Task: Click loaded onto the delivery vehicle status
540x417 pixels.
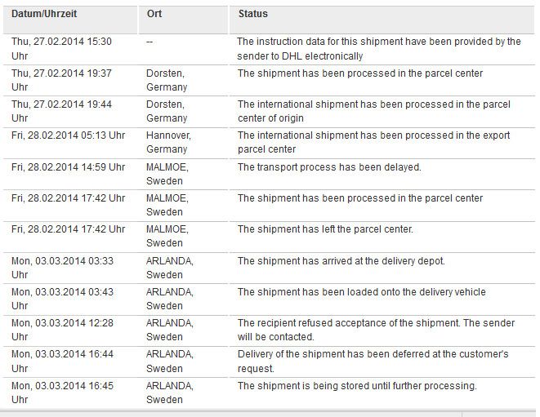Action: (x=362, y=292)
